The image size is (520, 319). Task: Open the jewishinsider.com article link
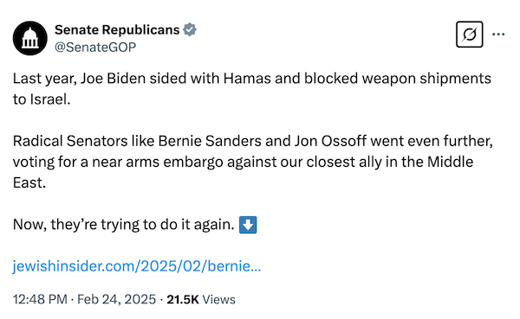[x=137, y=266]
